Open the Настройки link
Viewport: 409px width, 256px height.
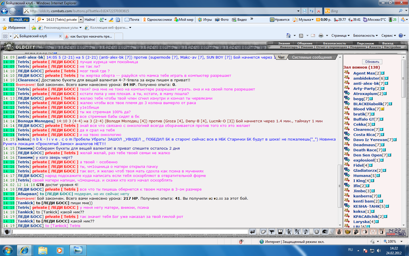[392, 47]
